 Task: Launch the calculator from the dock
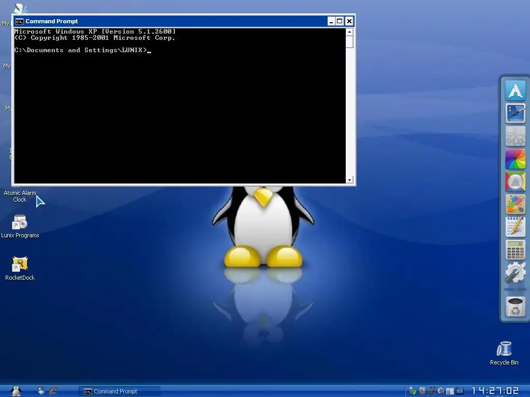click(x=515, y=250)
